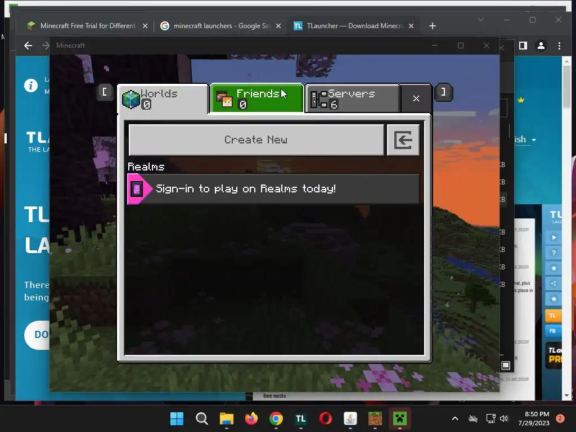Open the clock showing 8:50 PM
The height and width of the screenshot is (432, 576).
click(534, 418)
